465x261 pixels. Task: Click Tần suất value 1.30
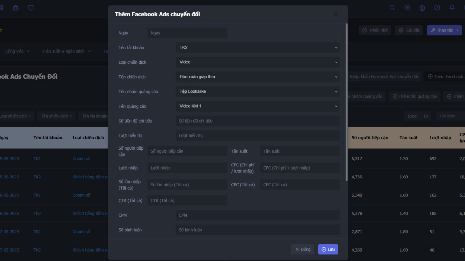click(x=404, y=159)
